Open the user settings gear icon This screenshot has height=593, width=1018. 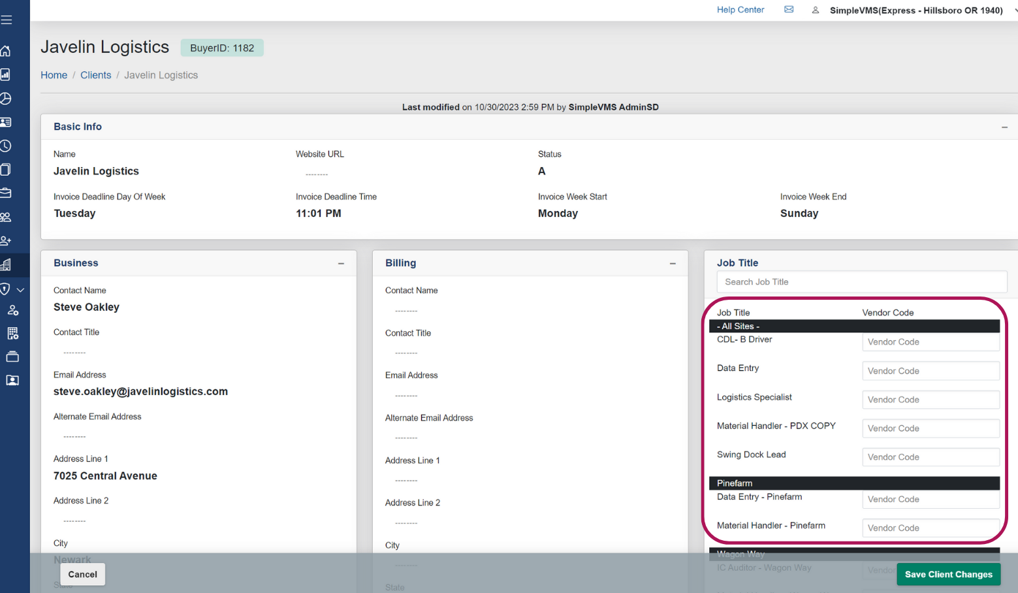tap(13, 310)
